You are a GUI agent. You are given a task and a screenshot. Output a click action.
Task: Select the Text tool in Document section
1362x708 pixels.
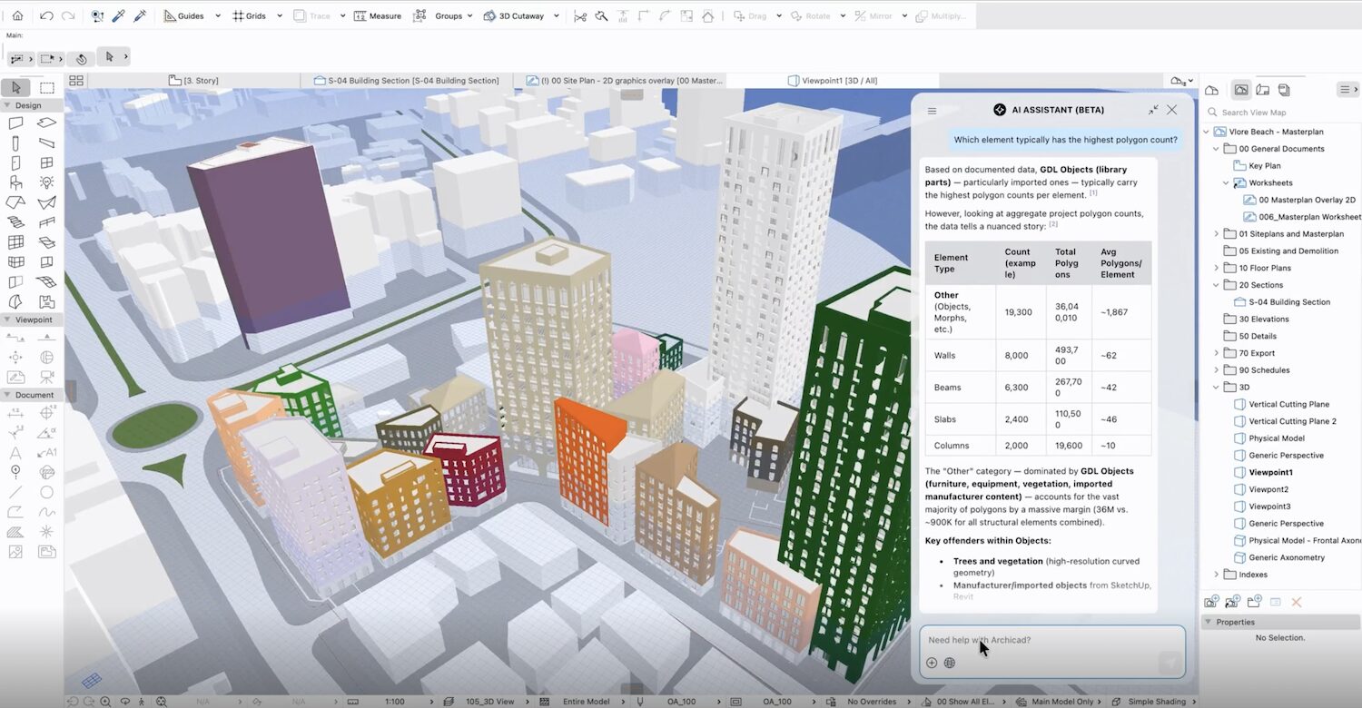[x=15, y=453]
